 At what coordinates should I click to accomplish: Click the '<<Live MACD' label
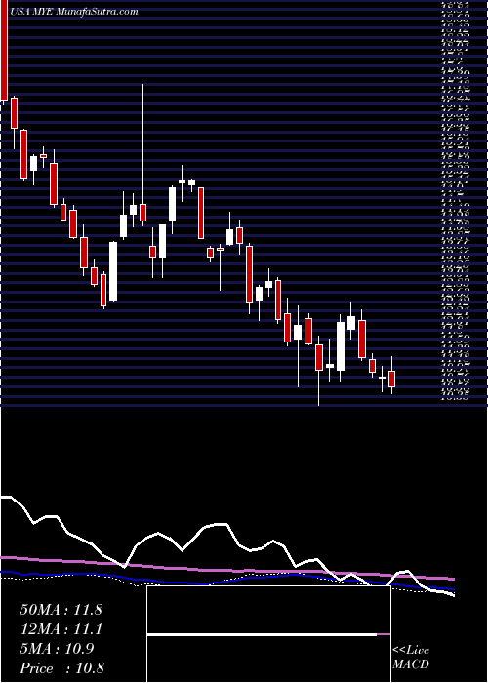(411, 658)
